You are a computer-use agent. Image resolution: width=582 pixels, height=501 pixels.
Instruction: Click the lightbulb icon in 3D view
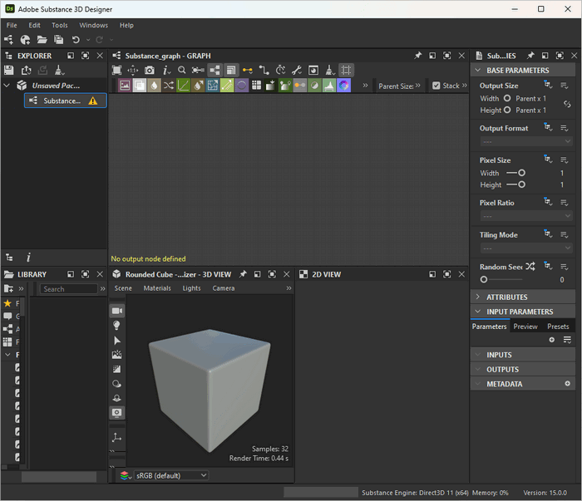[x=116, y=326]
